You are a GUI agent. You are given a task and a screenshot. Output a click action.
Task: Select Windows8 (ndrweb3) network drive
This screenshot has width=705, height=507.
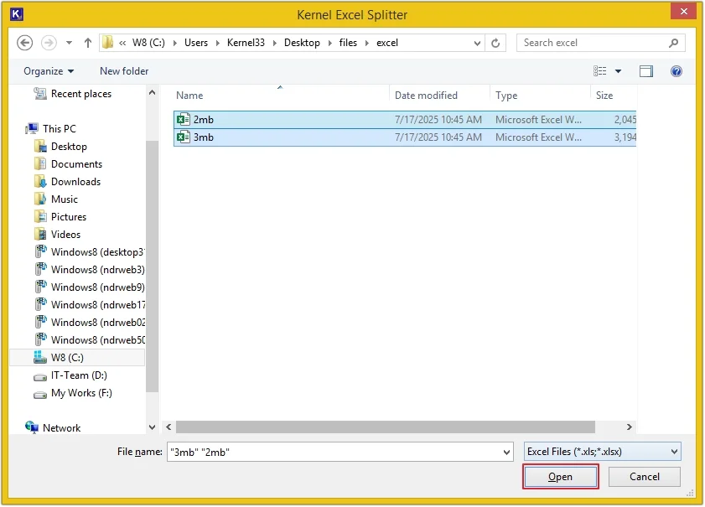click(90, 270)
